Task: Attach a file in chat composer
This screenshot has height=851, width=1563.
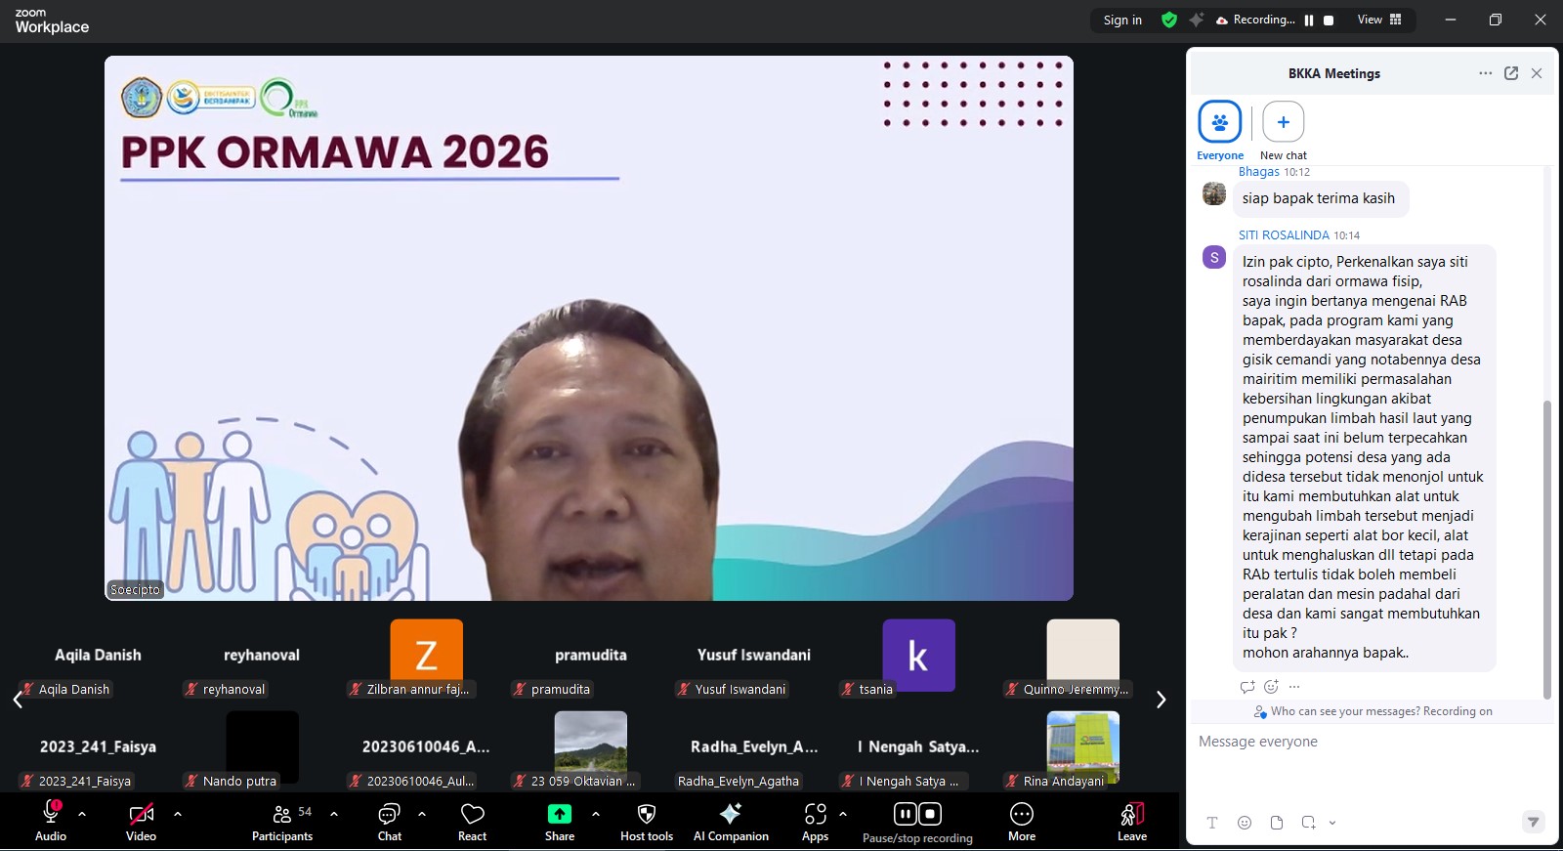Action: point(1277,823)
